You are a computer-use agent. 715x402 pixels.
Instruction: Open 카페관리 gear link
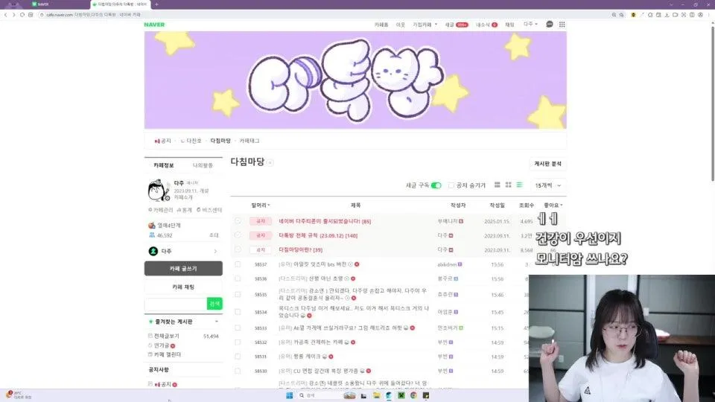coord(161,210)
